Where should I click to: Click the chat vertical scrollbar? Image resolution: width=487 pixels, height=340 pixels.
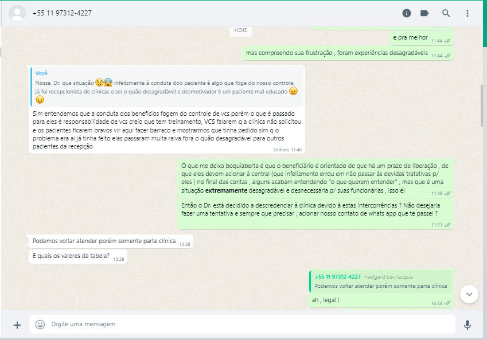coord(482,105)
